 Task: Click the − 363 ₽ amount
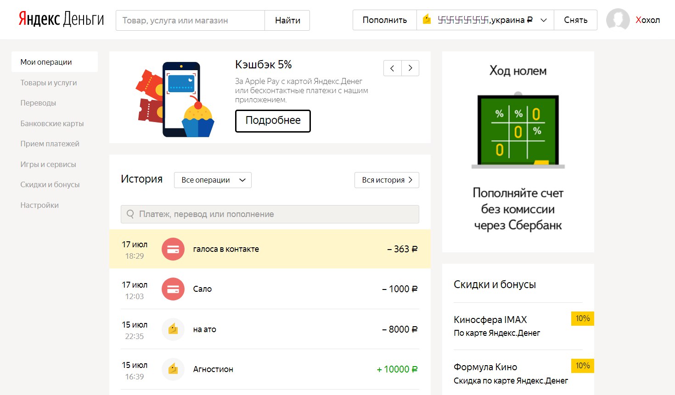coord(402,249)
